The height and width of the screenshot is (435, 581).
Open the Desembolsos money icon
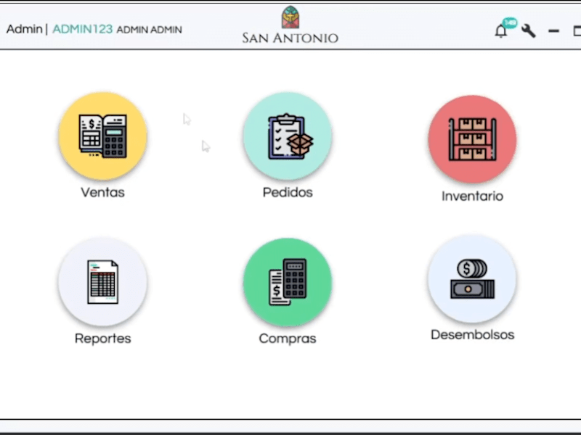tap(472, 278)
